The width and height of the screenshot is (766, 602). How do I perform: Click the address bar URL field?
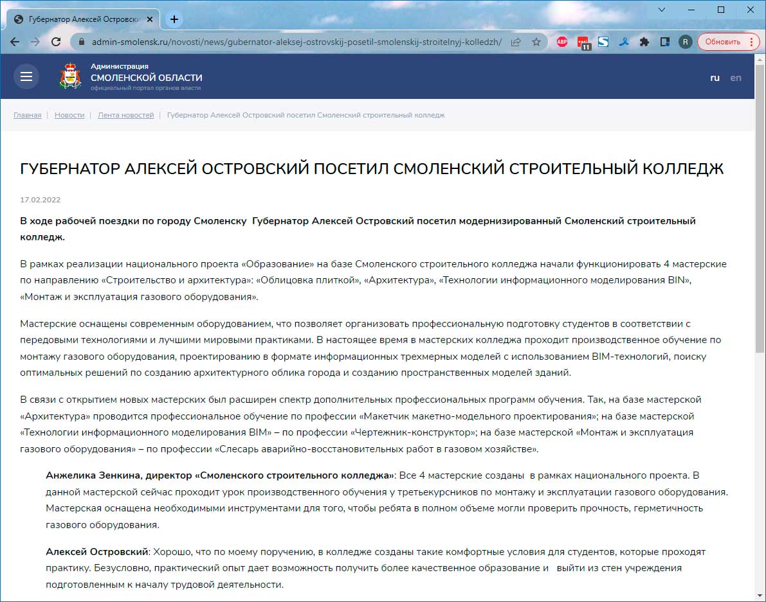pos(296,42)
